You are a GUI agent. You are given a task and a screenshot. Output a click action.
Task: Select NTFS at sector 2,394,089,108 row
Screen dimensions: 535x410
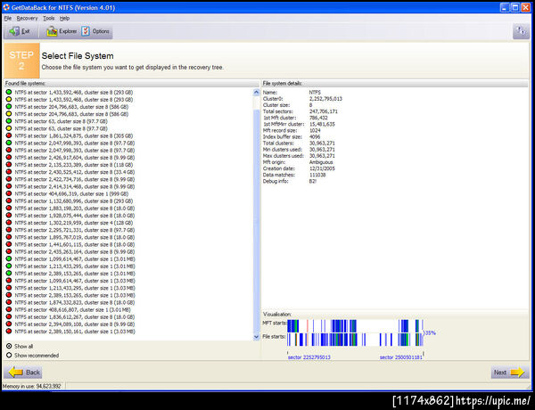click(x=74, y=324)
